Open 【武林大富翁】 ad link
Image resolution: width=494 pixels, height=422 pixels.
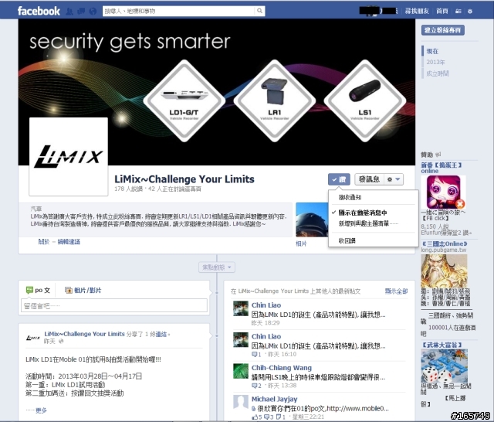pyautogui.click(x=441, y=345)
